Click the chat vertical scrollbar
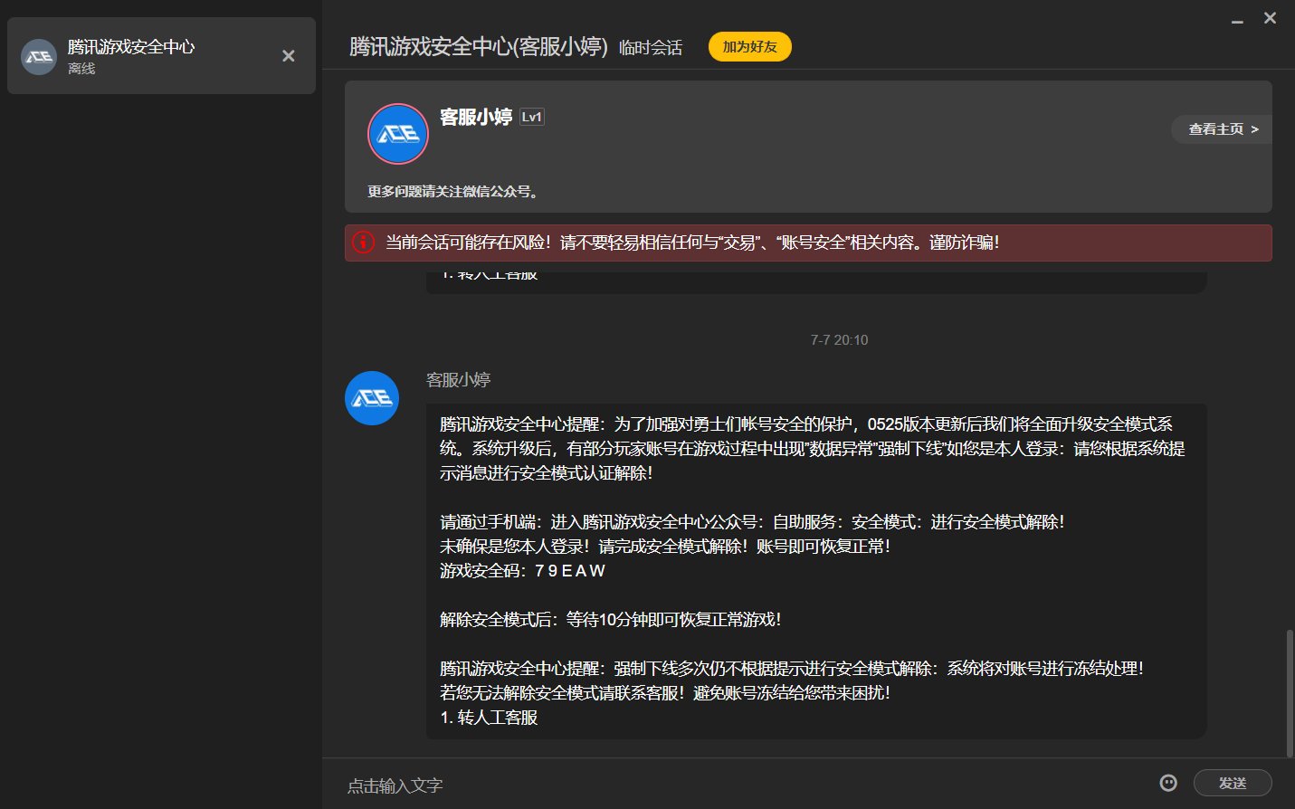Viewport: 1295px width, 809px height. (x=1290, y=693)
